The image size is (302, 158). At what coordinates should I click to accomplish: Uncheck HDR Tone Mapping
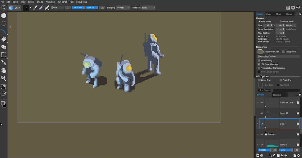[259, 64]
